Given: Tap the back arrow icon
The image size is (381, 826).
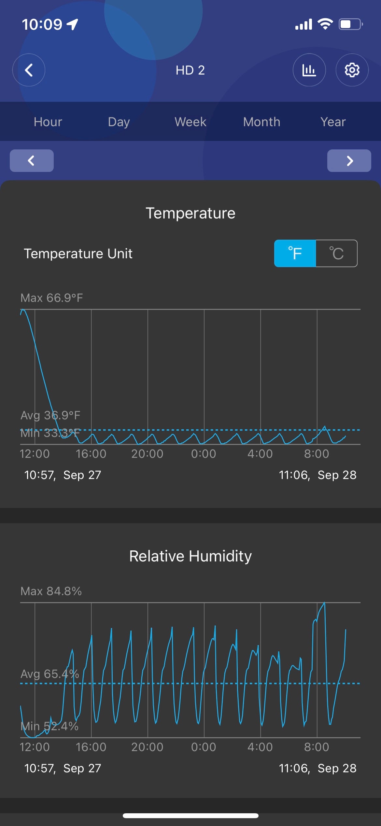Looking at the screenshot, I should click(x=29, y=70).
